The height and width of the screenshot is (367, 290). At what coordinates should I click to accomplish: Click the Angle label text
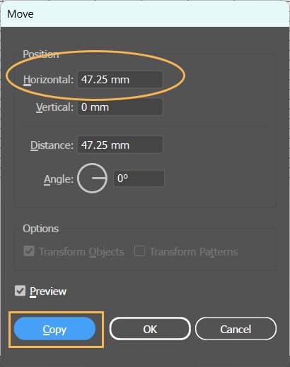pos(59,179)
